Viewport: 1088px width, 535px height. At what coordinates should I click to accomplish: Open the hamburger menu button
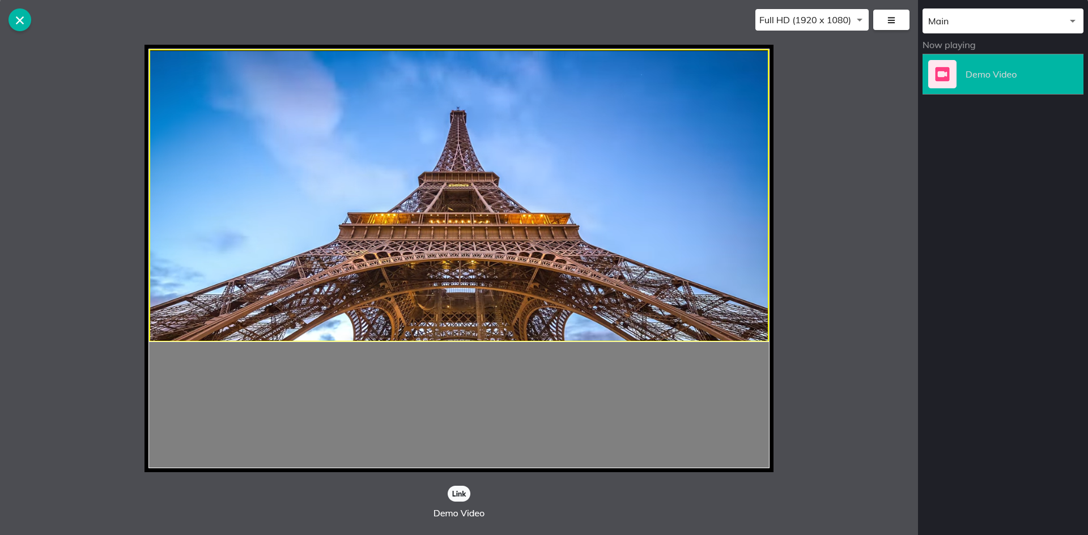coord(891,20)
